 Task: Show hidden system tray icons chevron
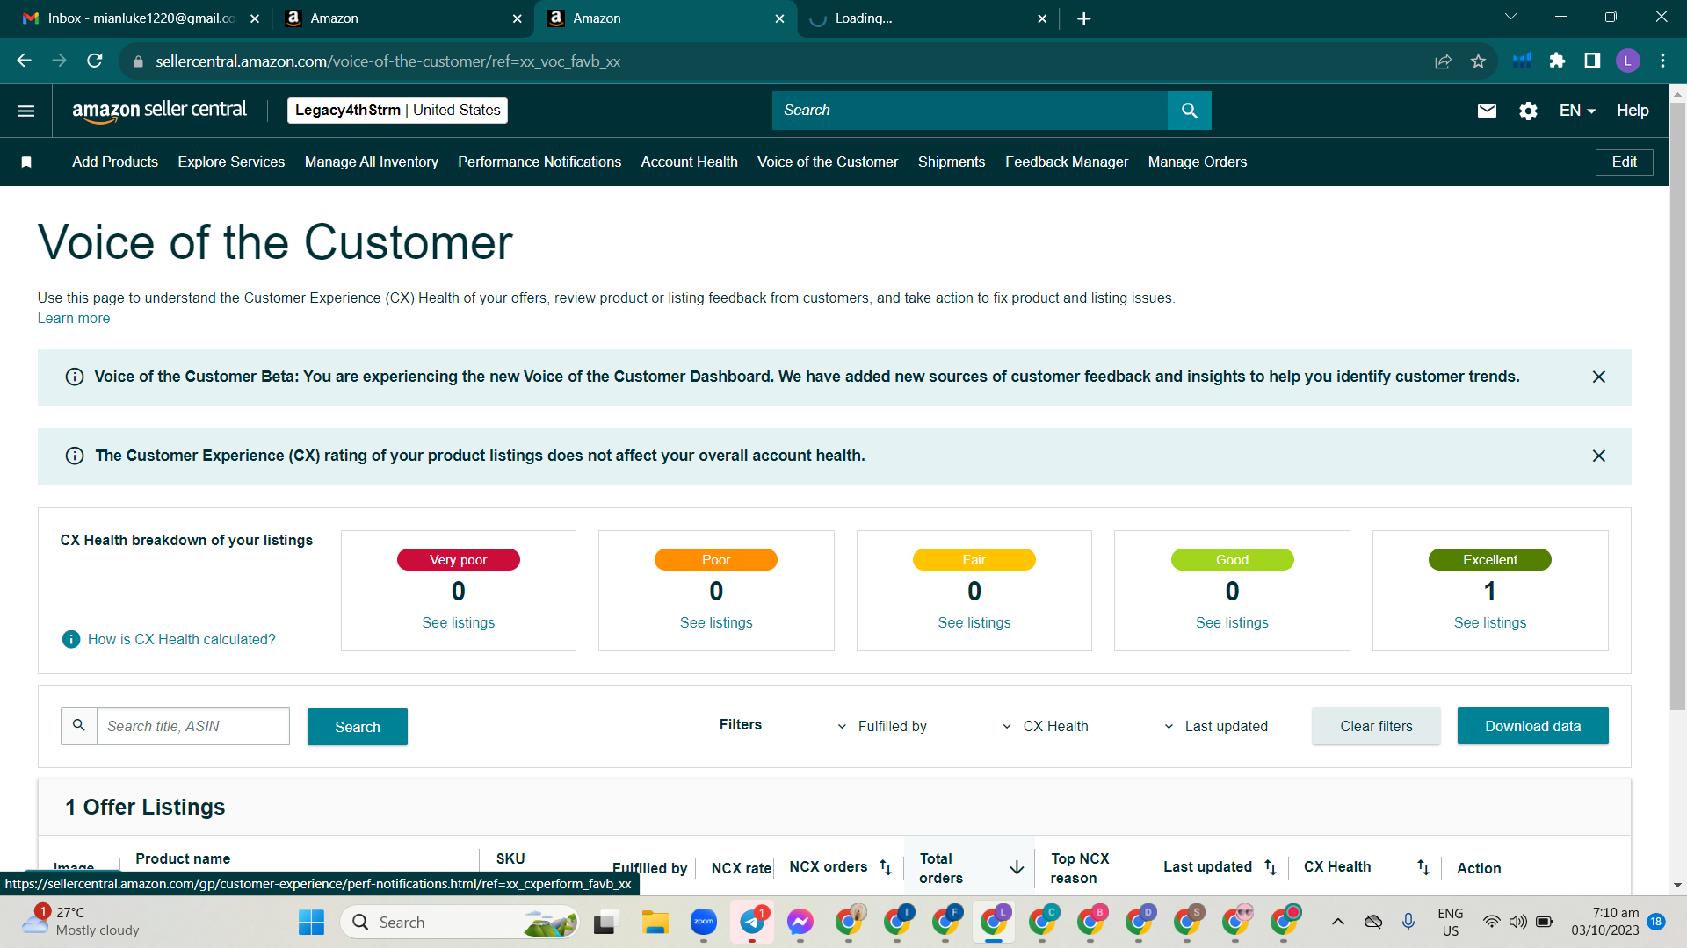pyautogui.click(x=1338, y=922)
